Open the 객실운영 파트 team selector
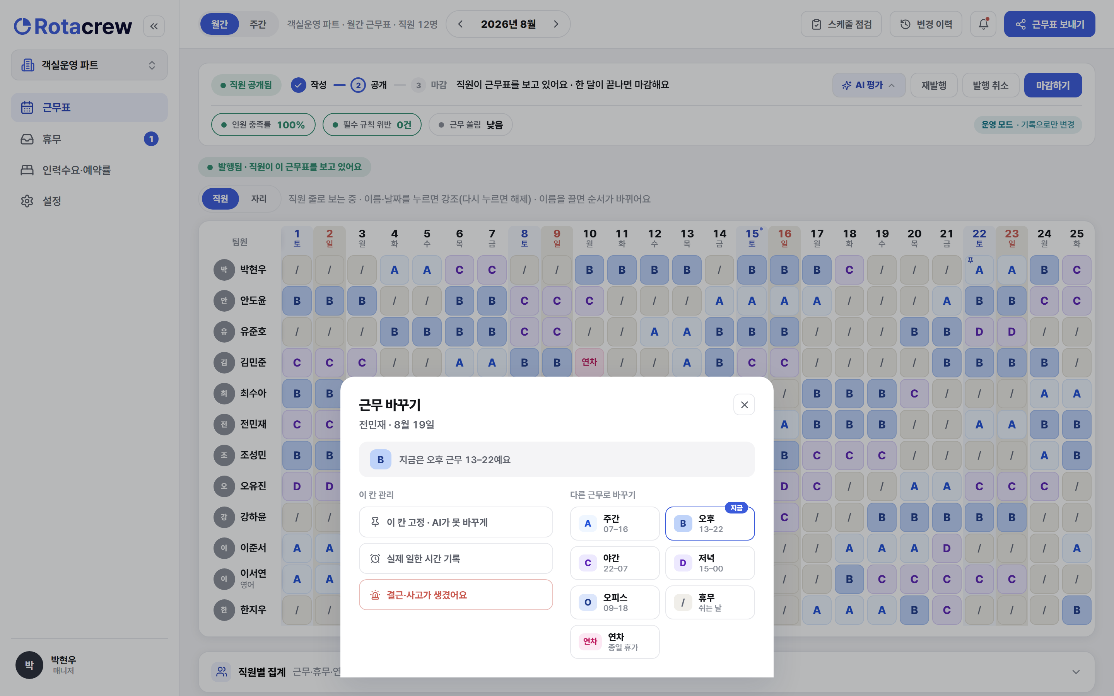 pos(89,65)
